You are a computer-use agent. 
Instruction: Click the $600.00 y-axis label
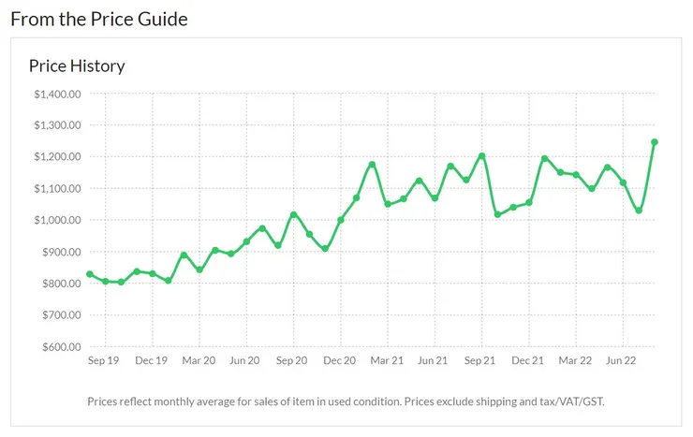click(60, 347)
